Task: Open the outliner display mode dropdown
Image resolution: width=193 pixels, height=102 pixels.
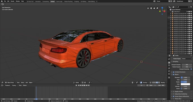Action: pos(174,7)
